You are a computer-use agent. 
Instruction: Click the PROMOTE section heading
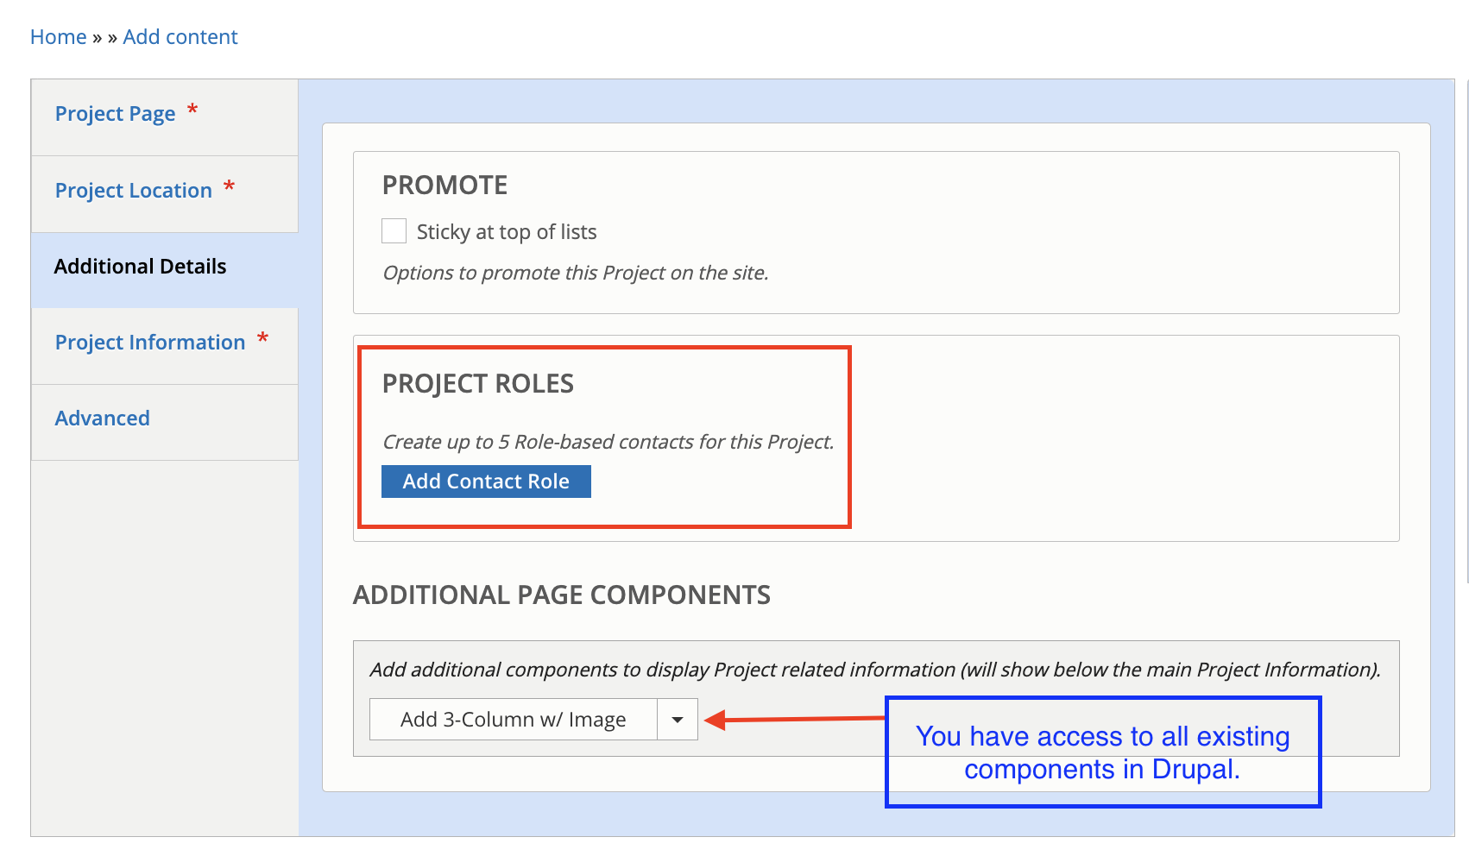[x=444, y=186]
